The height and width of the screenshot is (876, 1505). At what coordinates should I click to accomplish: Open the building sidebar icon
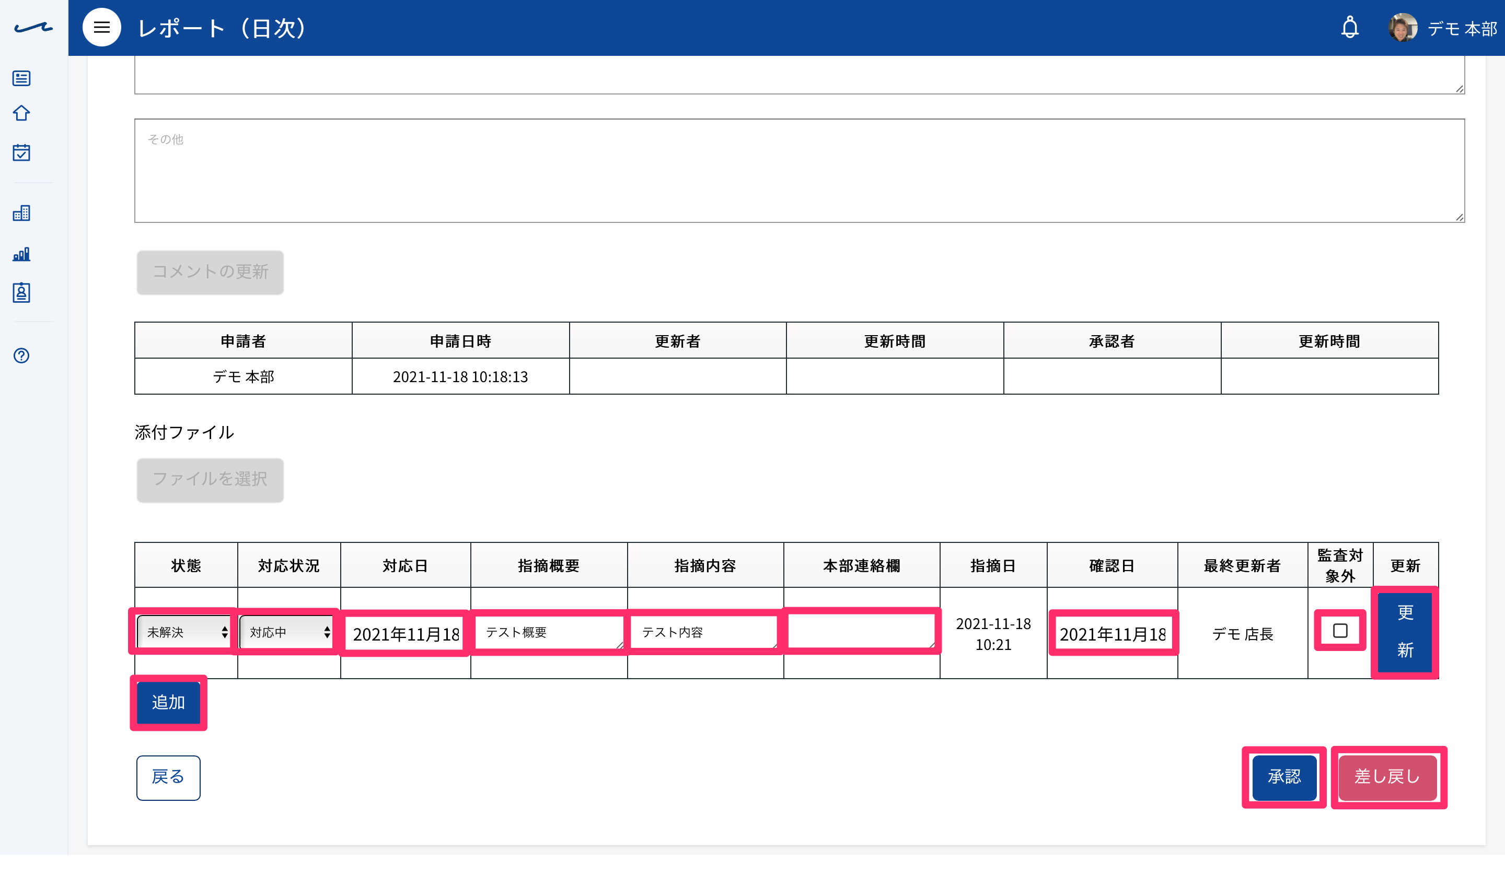pos(21,213)
